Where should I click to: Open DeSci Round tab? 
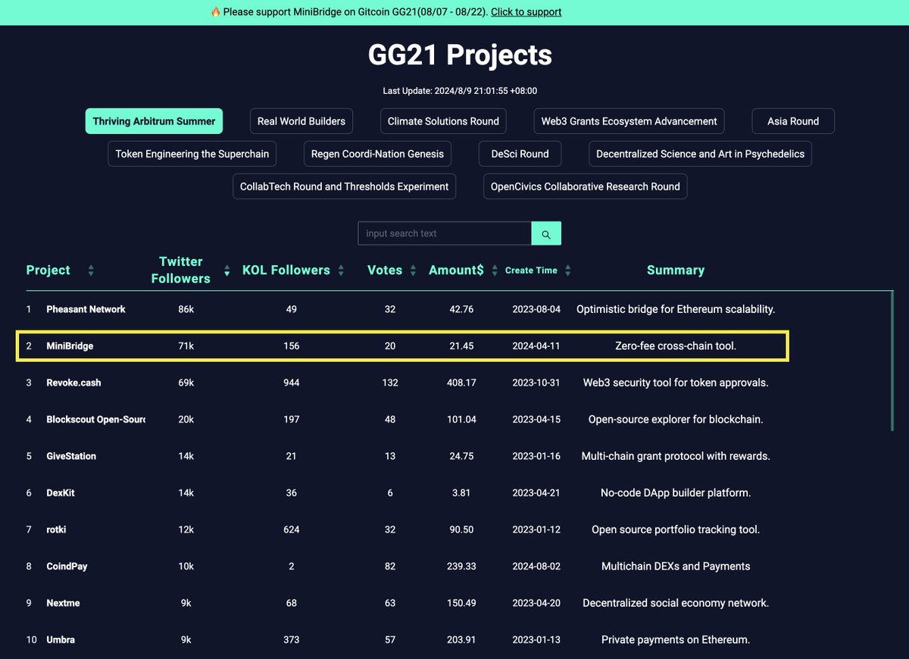[520, 154]
